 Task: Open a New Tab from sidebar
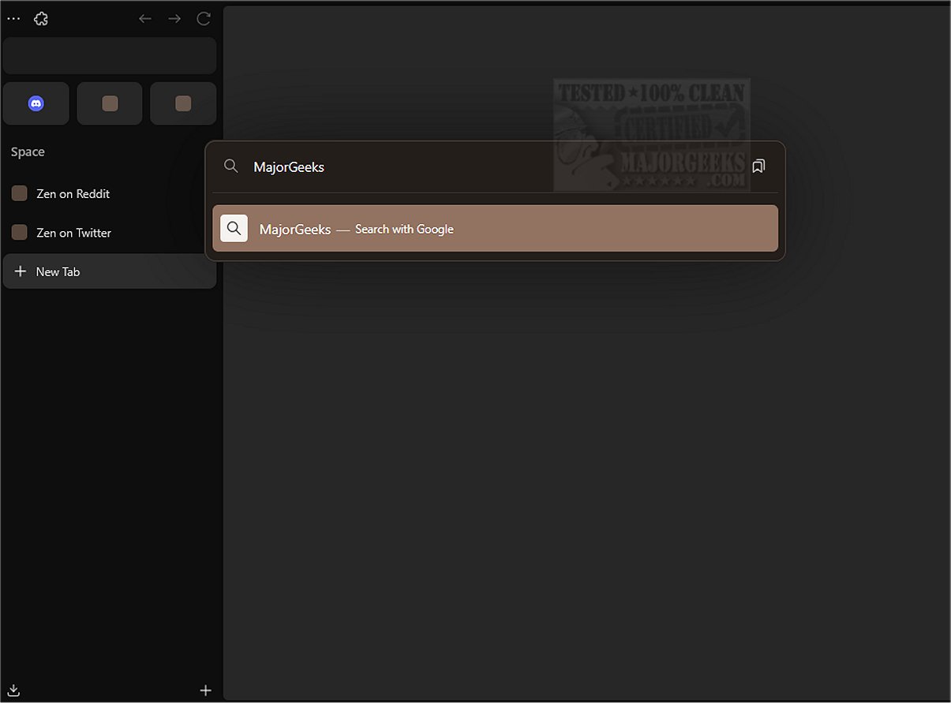click(110, 271)
